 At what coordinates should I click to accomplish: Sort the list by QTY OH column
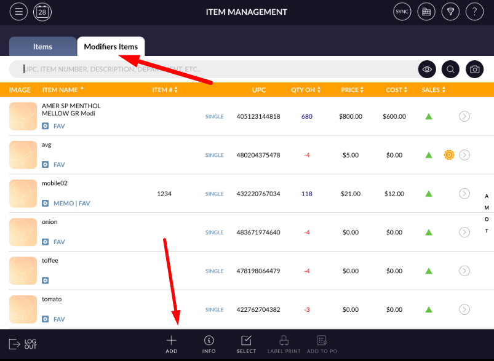(x=305, y=90)
